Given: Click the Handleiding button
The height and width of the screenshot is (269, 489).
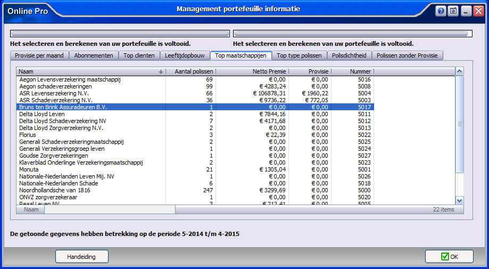Looking at the screenshot, I should coord(82,257).
